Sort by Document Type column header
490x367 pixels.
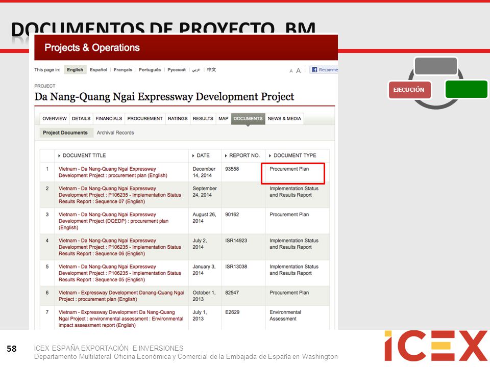coord(292,155)
